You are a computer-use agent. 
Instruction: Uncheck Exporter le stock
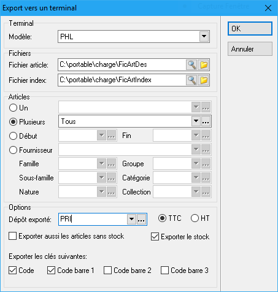click(x=155, y=237)
